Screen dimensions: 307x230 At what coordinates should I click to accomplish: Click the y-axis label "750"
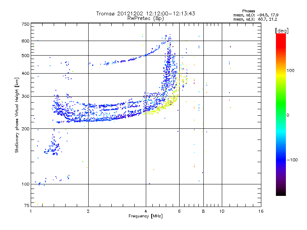click(25, 25)
